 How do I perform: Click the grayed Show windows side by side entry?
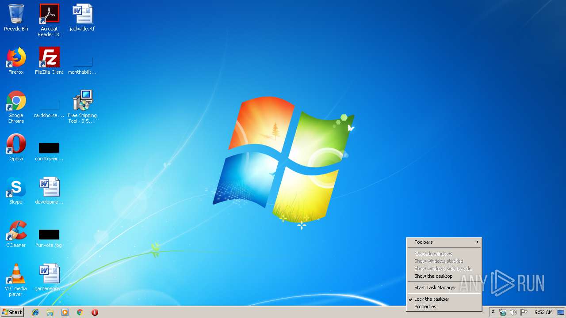tap(444, 269)
